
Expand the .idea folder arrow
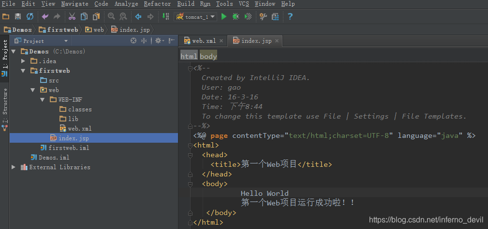point(23,61)
